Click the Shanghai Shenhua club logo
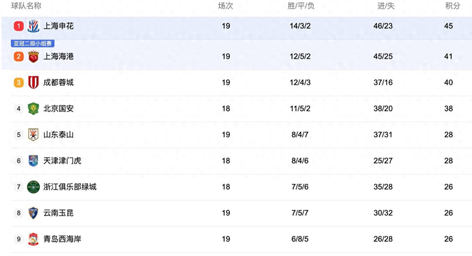 (33, 26)
